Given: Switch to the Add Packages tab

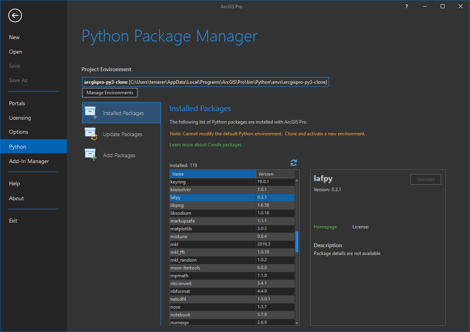Looking at the screenshot, I should click(x=121, y=155).
